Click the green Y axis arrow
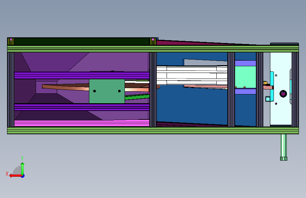This screenshot has height=198, width=306. pos(23,169)
